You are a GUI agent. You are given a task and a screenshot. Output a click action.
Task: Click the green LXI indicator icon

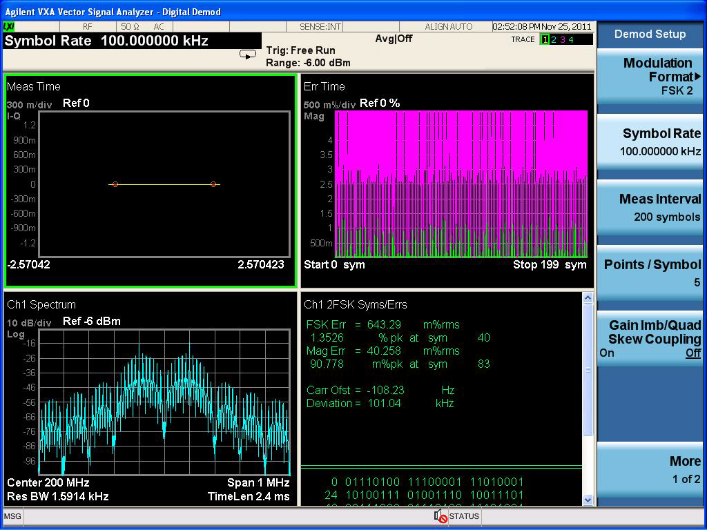[x=9, y=26]
